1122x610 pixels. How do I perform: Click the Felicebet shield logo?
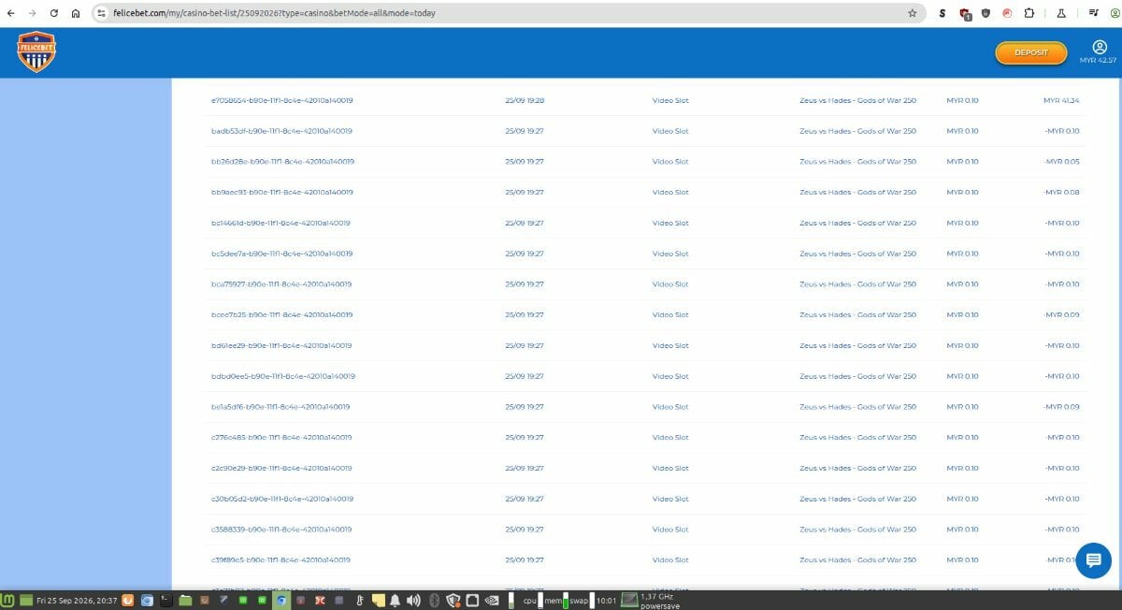click(x=36, y=52)
